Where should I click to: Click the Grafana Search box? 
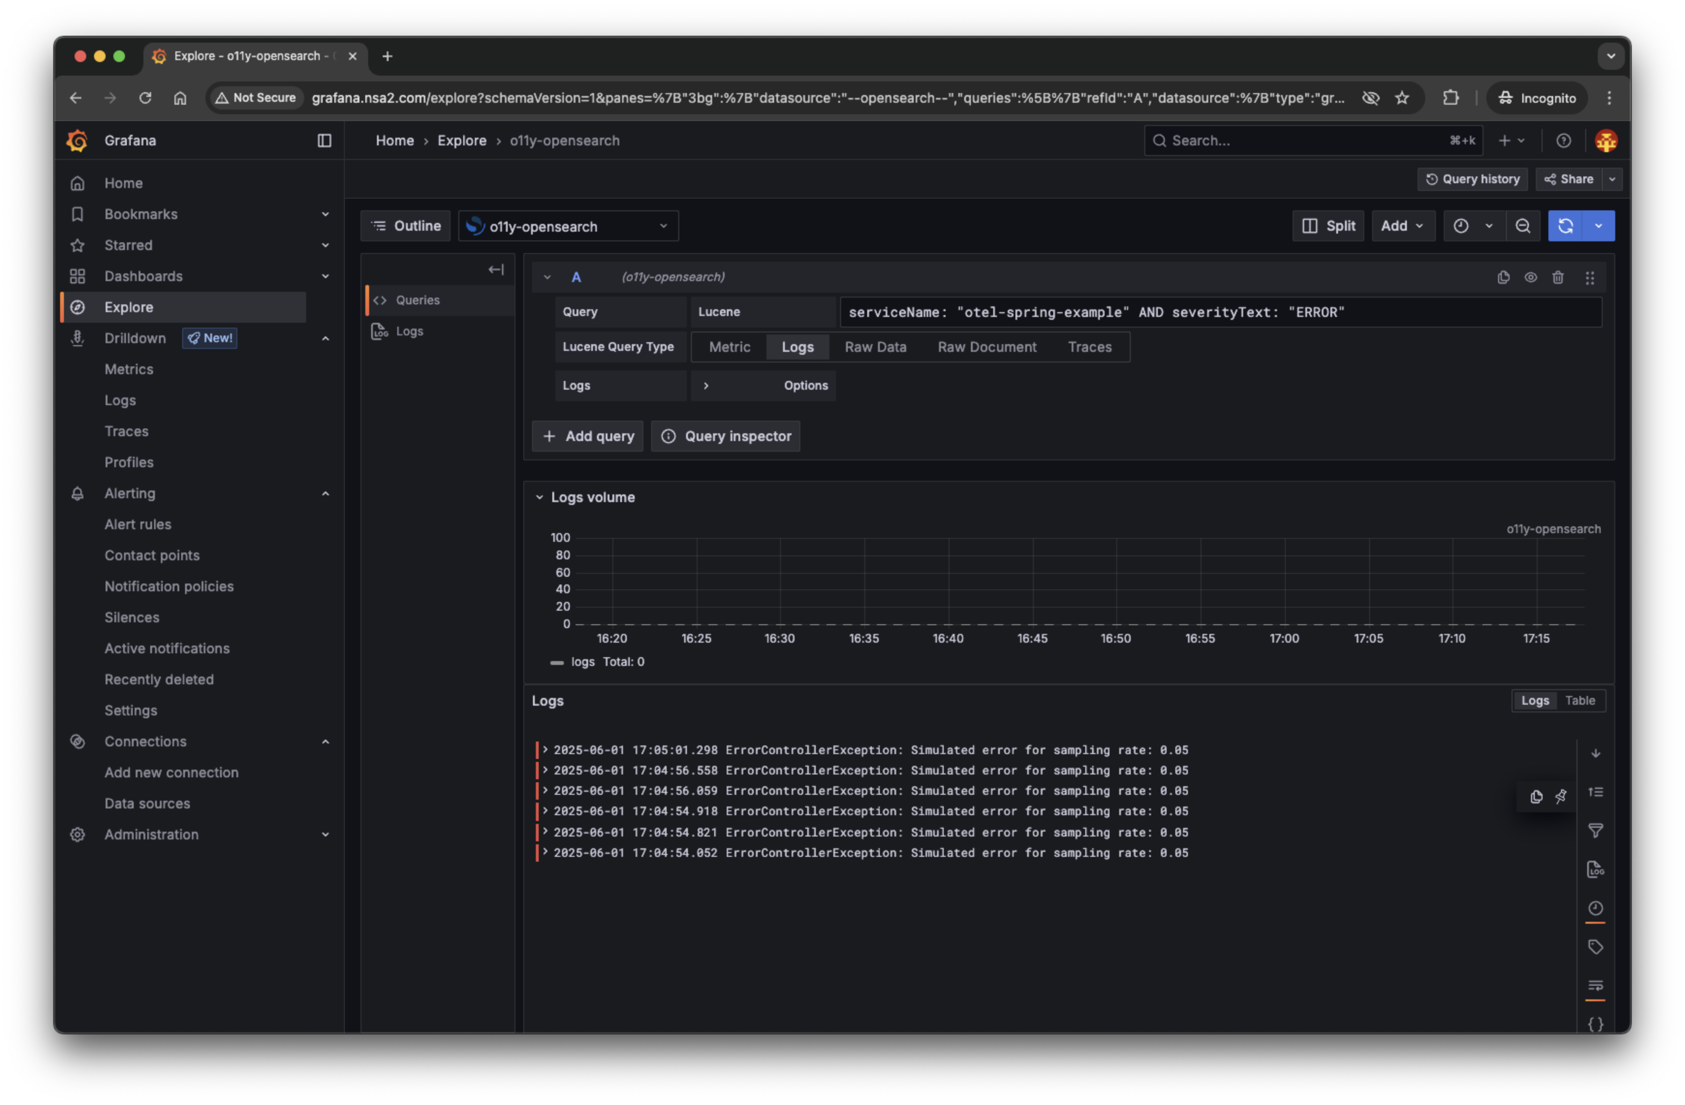(1312, 140)
